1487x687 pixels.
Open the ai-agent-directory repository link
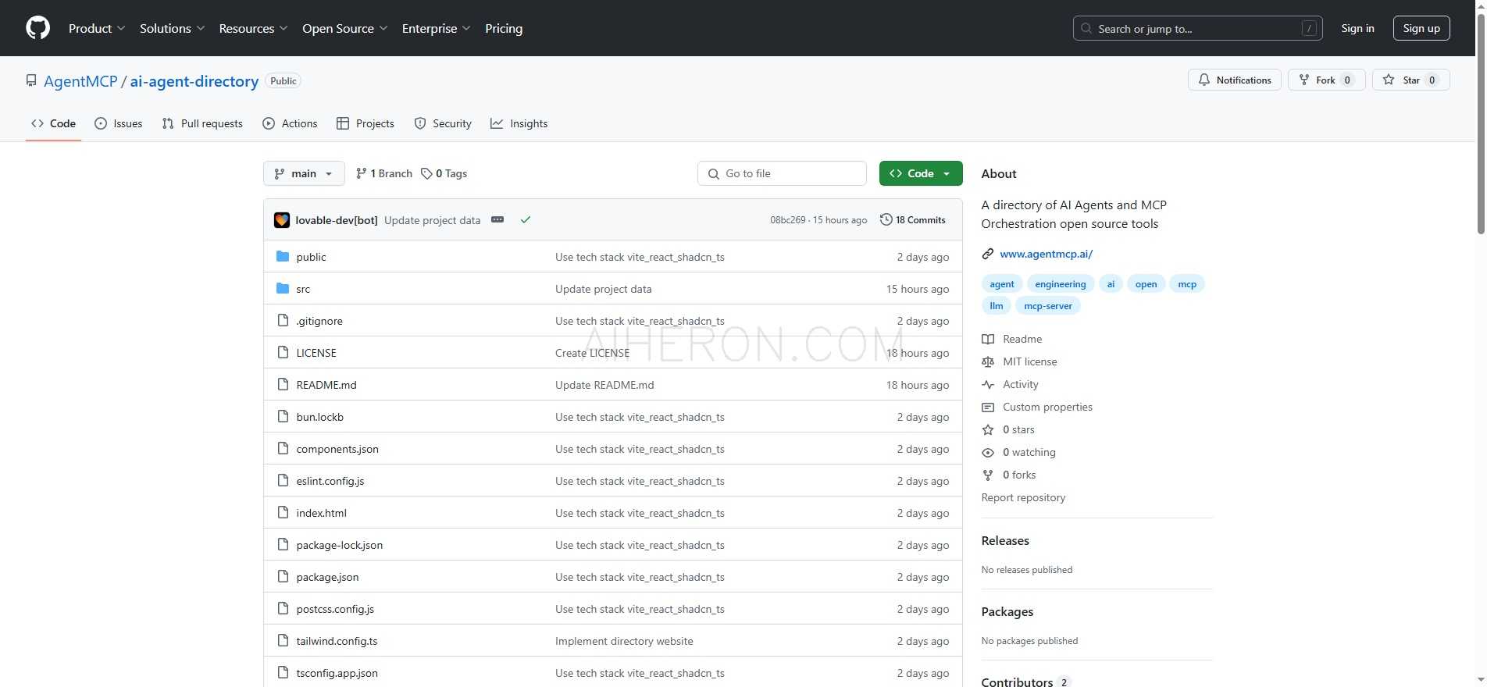pos(194,81)
